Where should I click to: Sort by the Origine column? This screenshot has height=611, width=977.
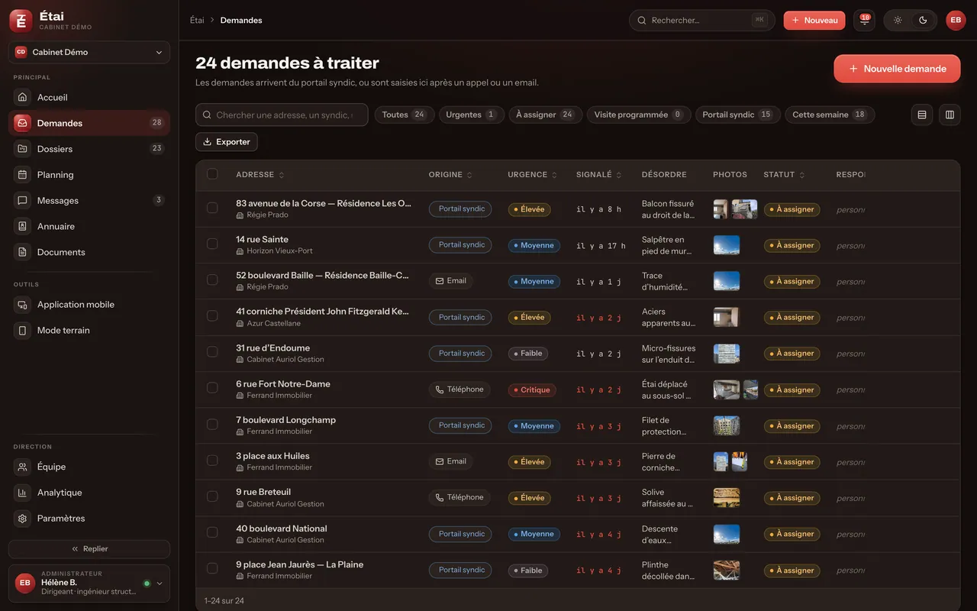tap(450, 175)
